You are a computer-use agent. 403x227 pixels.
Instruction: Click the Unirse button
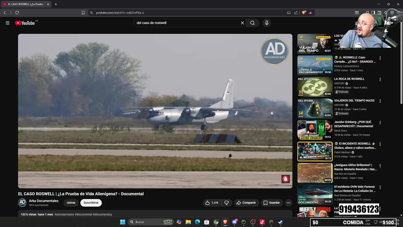point(71,203)
